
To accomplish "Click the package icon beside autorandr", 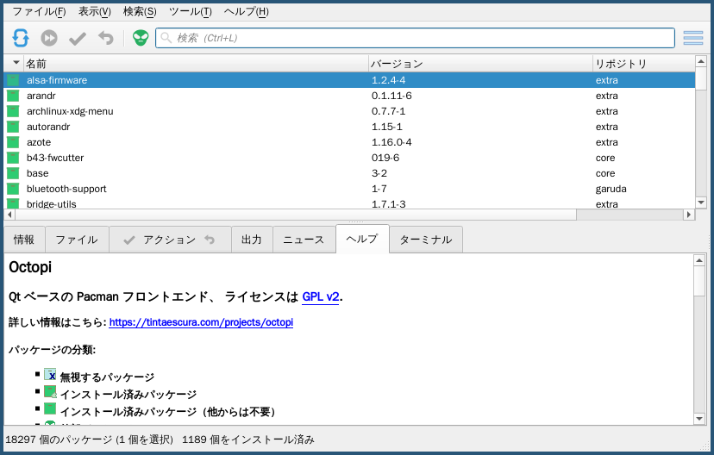I will tap(13, 127).
